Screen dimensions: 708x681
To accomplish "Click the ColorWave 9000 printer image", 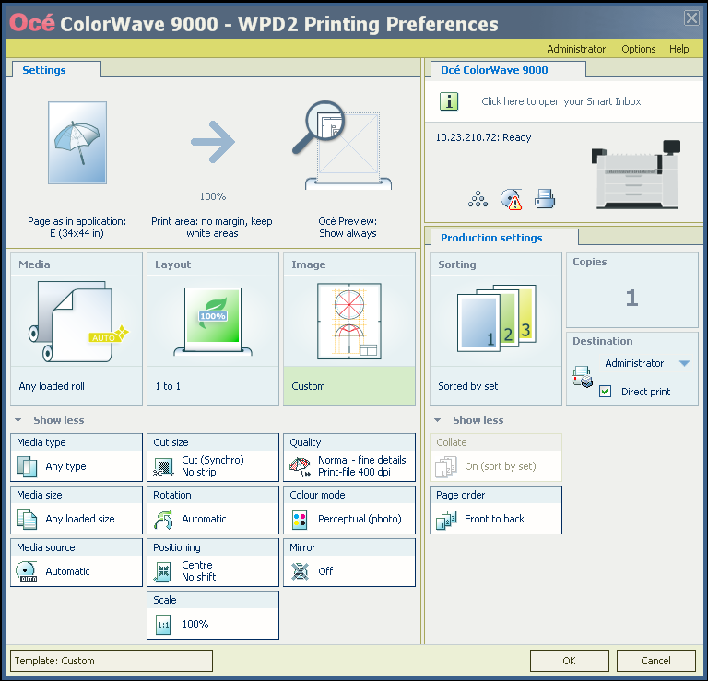I will (x=636, y=175).
